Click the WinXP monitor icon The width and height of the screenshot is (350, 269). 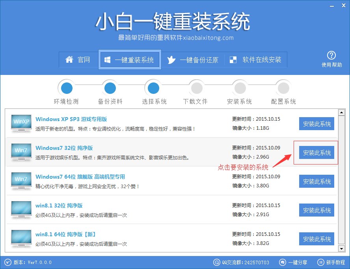tap(20, 123)
